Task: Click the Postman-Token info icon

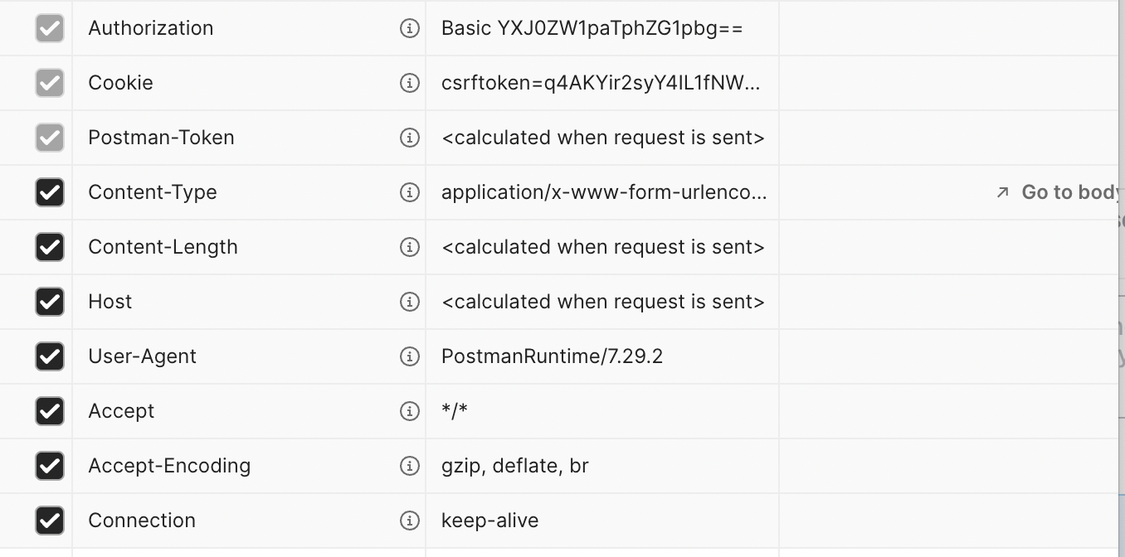Action: (410, 138)
